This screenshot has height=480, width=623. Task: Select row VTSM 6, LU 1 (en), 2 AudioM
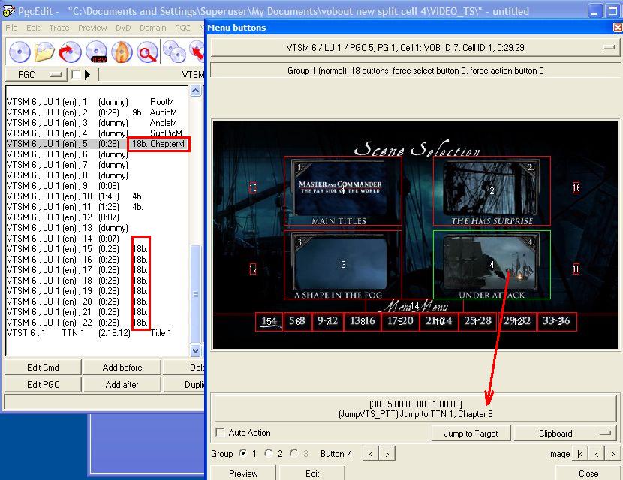[97, 112]
